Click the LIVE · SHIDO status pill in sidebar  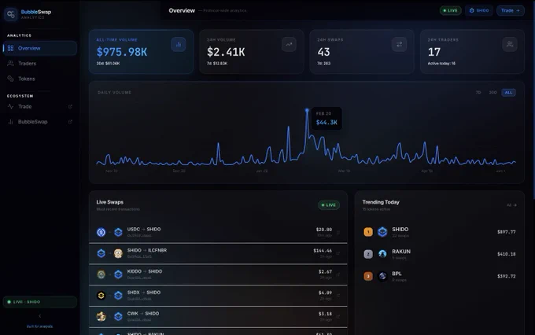40,302
